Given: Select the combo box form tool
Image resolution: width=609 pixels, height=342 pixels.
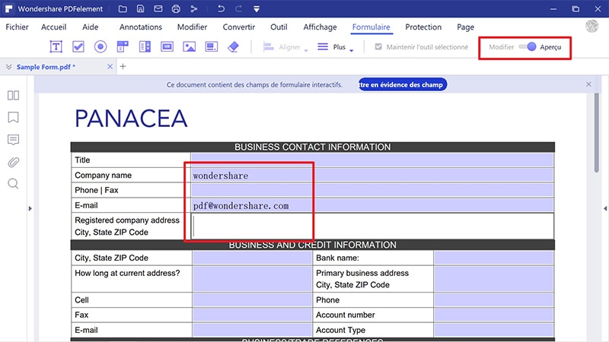Looking at the screenshot, I should (123, 46).
